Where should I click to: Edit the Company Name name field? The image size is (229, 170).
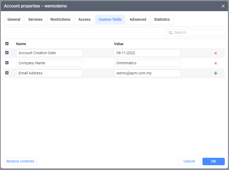coord(49,63)
